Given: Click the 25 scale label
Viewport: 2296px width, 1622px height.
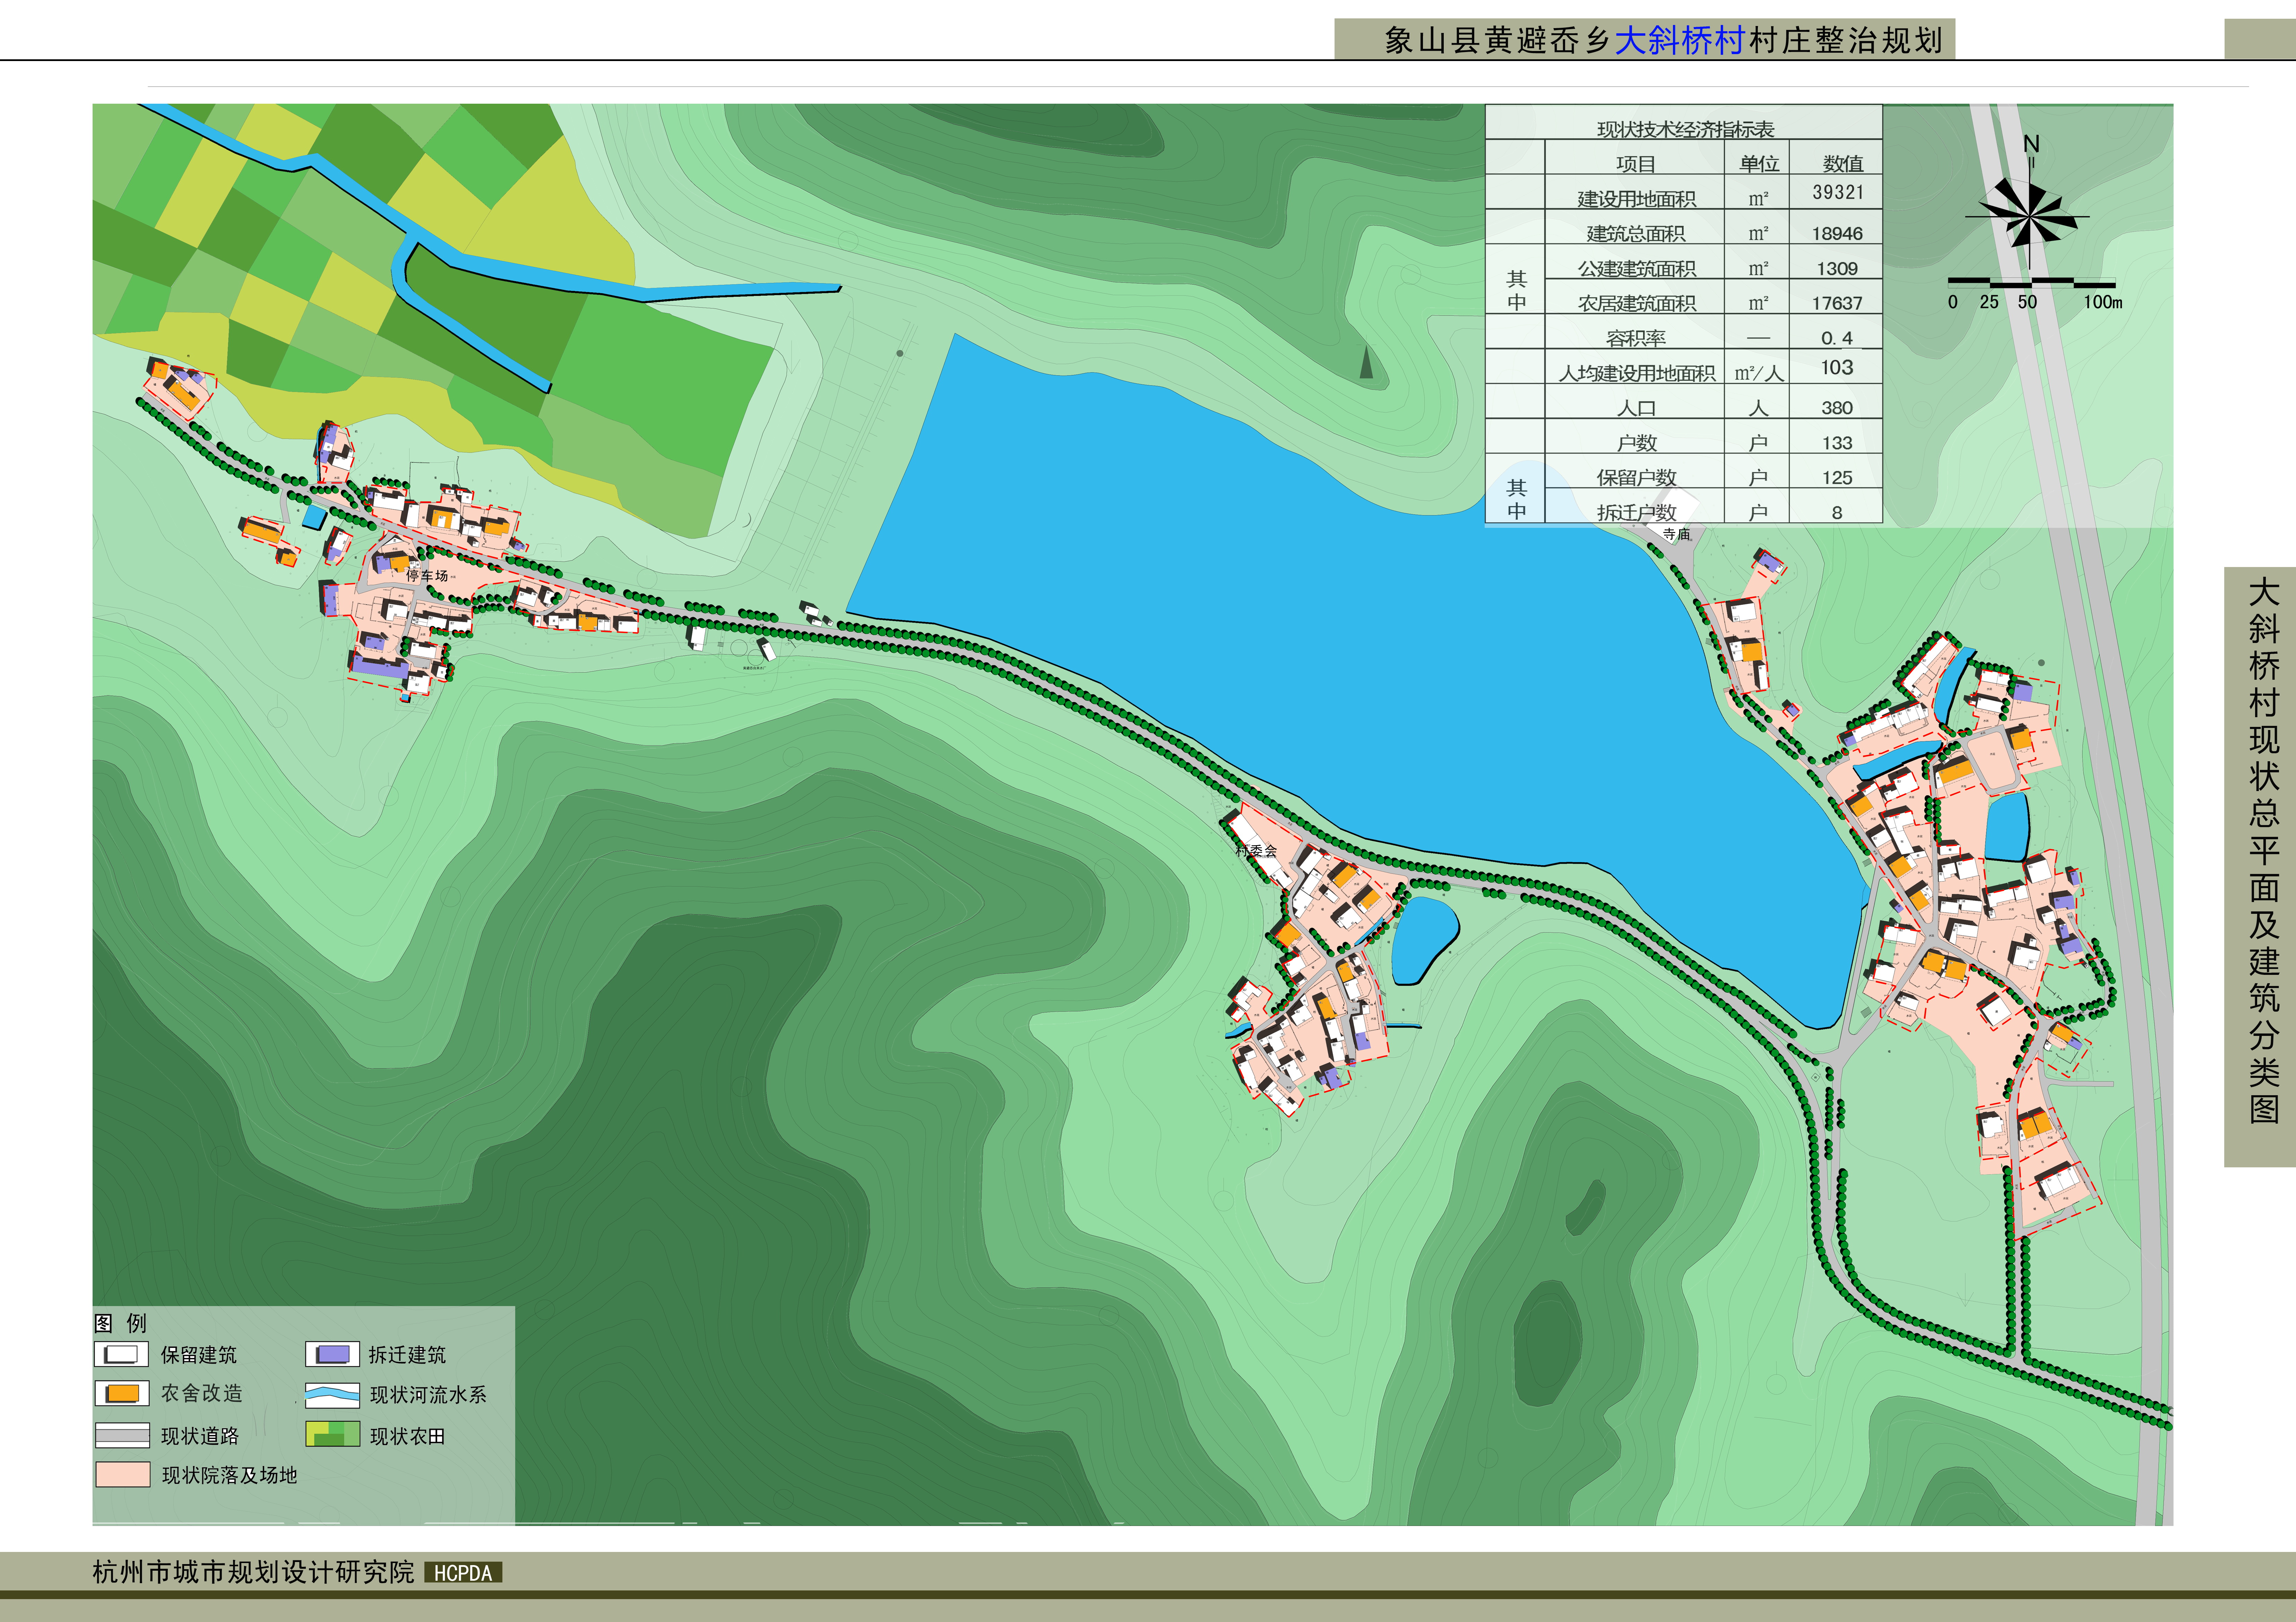Looking at the screenshot, I should [x=1989, y=302].
